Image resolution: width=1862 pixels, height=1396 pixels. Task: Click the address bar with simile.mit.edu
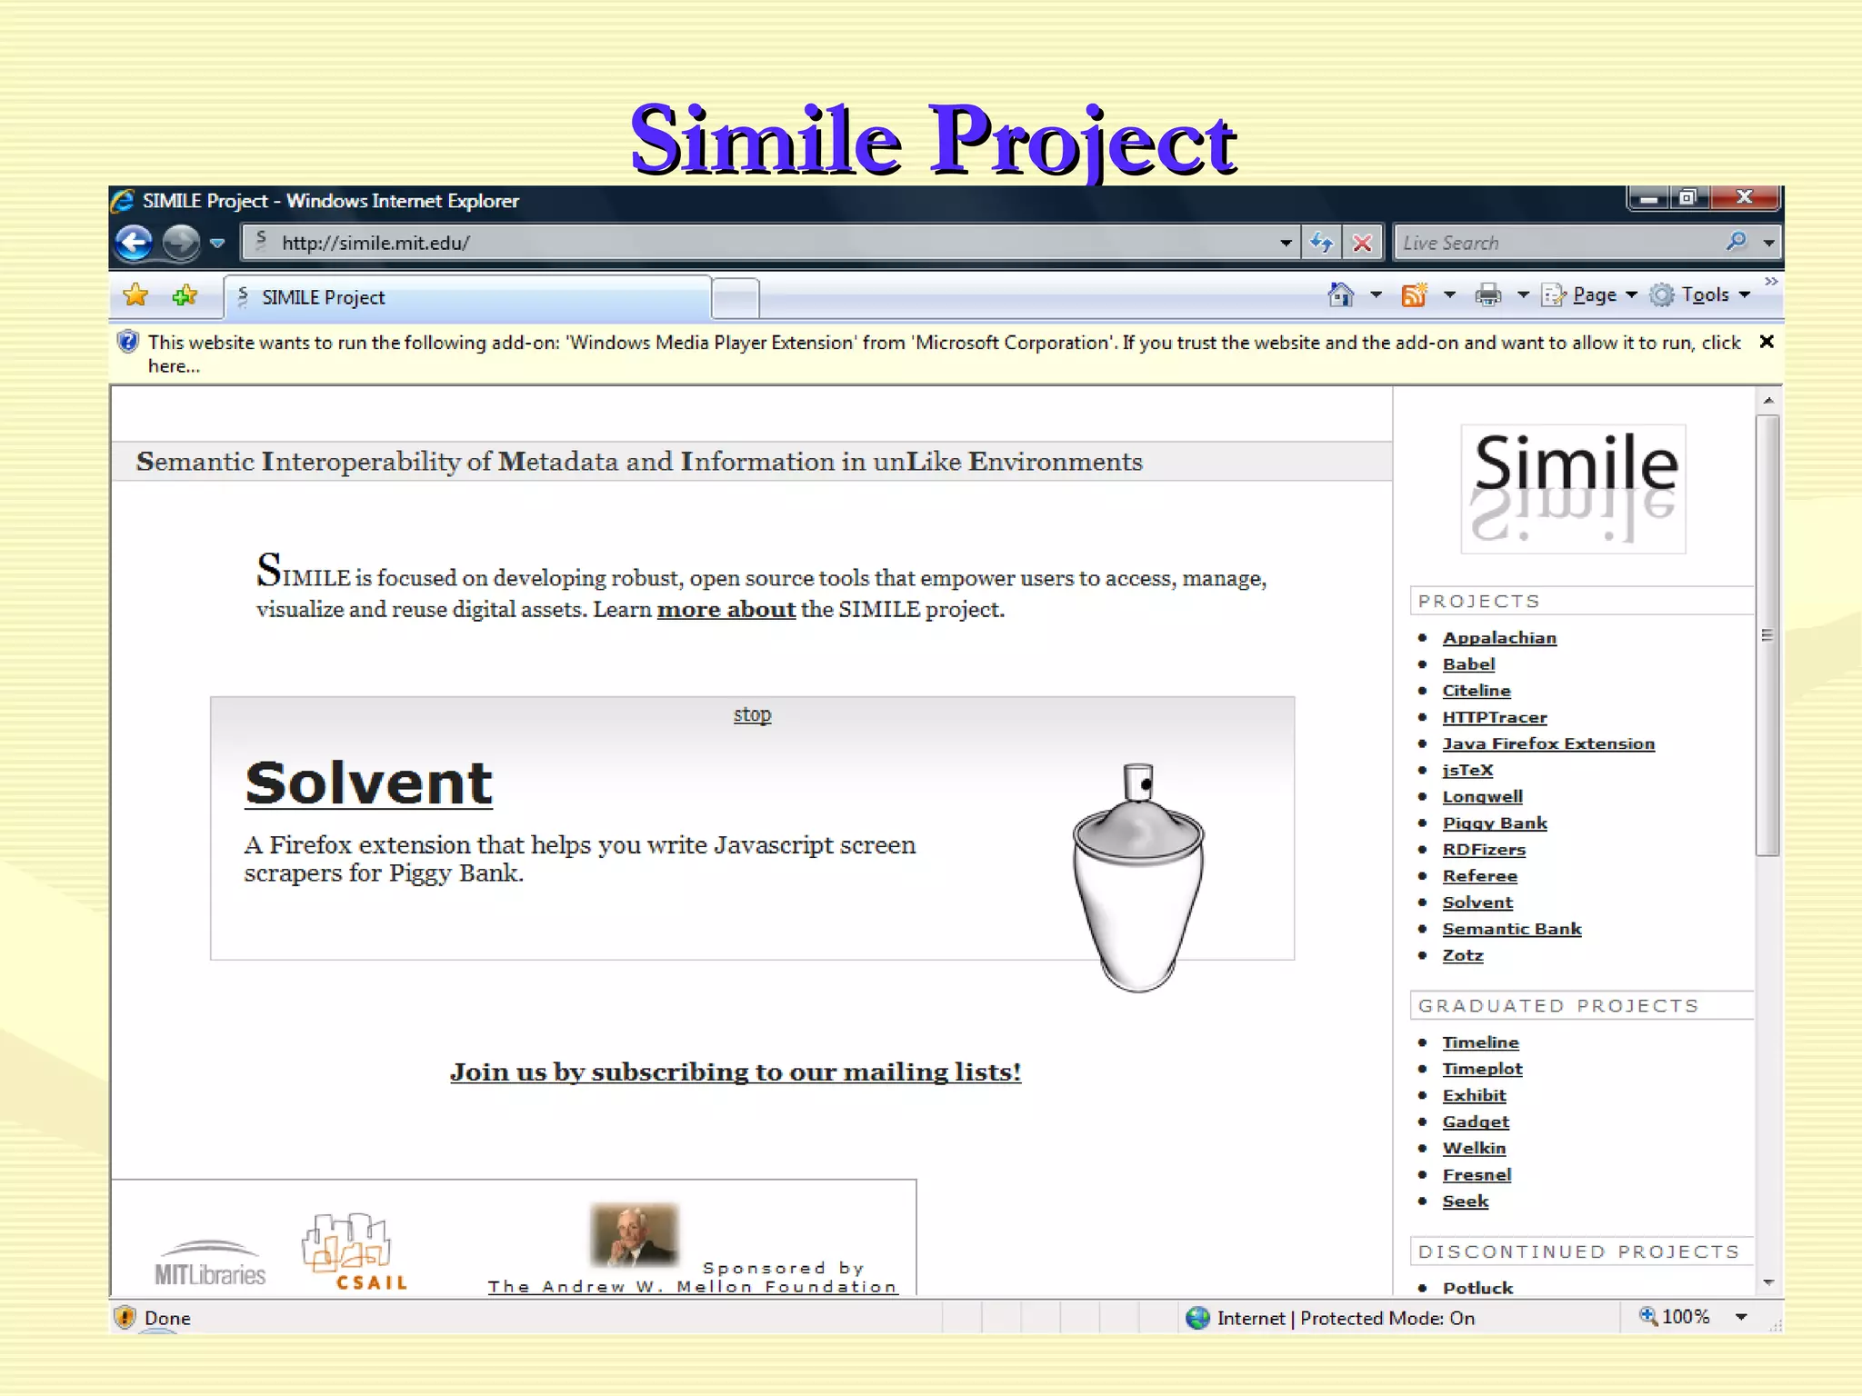coord(769,243)
